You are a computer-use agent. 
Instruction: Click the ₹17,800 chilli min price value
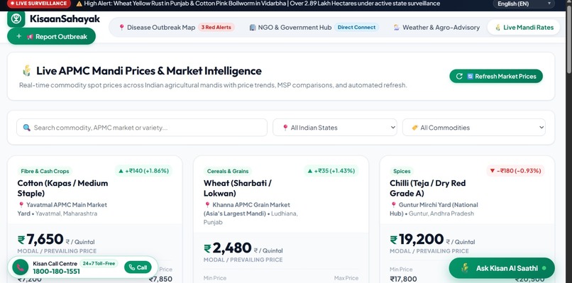click(x=403, y=279)
